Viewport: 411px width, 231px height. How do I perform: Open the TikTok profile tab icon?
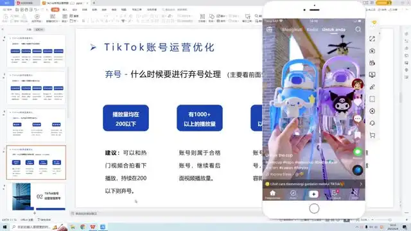354,193
